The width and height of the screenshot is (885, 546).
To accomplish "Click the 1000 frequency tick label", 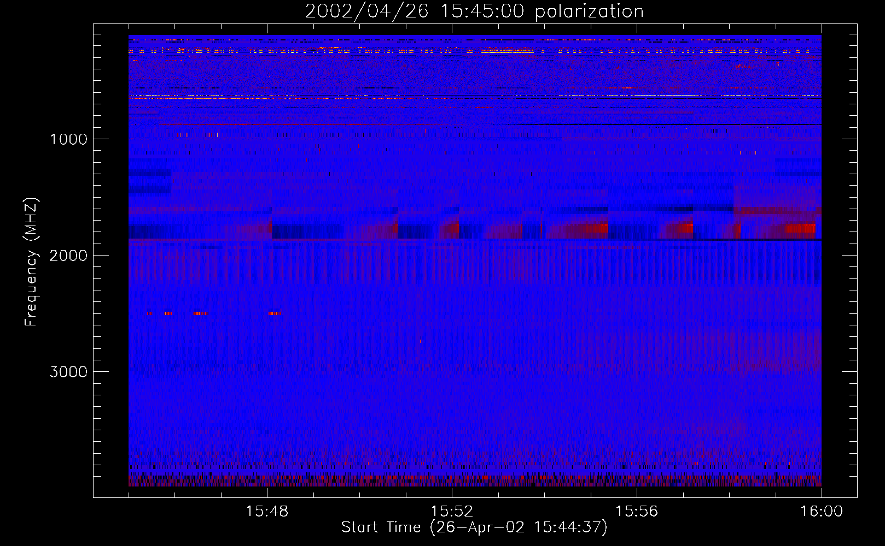I will pos(68,139).
